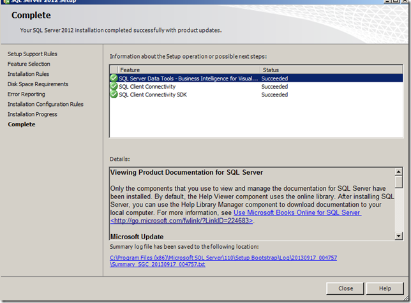Click the details scrollbar up arrow
The width and height of the screenshot is (411, 303).
(398, 172)
